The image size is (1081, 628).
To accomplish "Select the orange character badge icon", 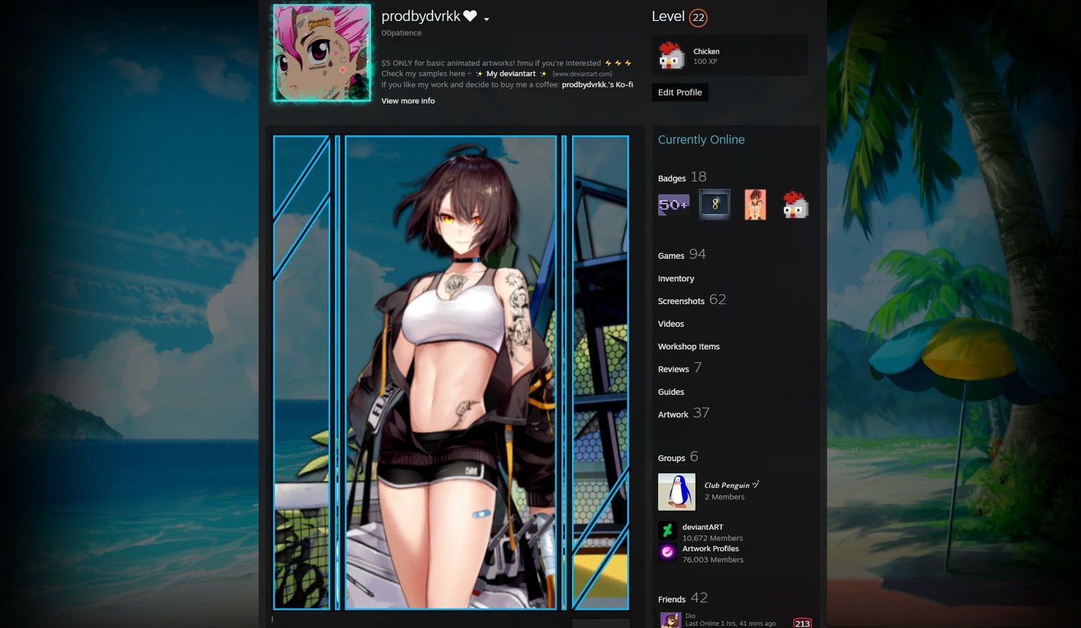I will (755, 205).
